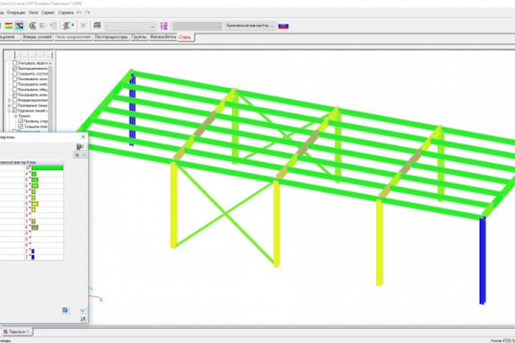Expand the Размерные линии tree node
The height and width of the screenshot is (343, 515).
point(9,105)
